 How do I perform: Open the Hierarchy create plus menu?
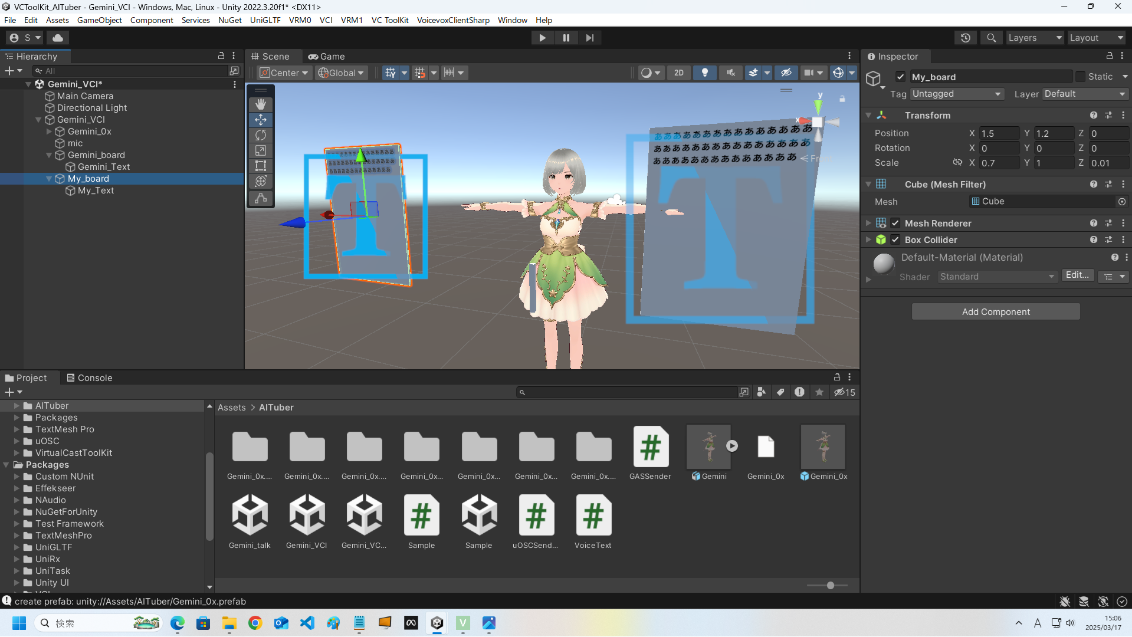tap(13, 71)
